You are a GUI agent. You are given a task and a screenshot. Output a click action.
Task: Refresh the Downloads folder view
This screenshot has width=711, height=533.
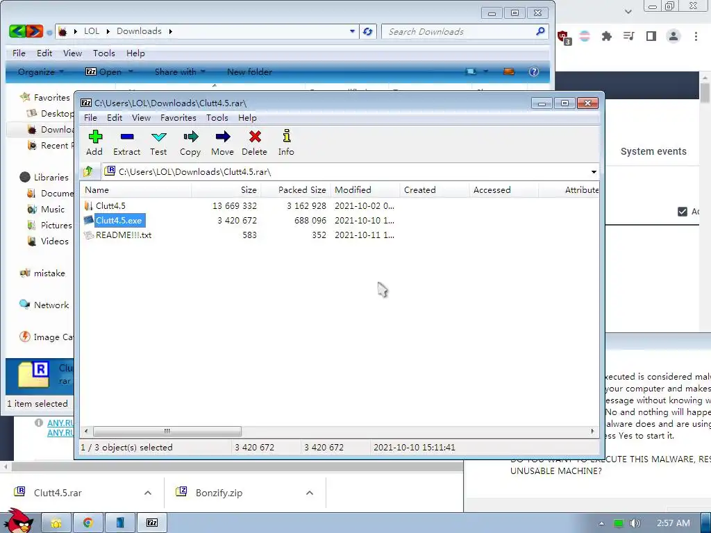coord(368,31)
